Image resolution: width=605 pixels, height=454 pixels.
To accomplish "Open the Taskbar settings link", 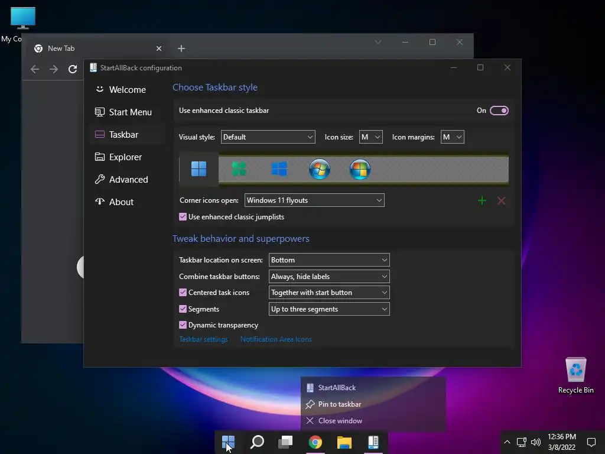I will (x=203, y=339).
